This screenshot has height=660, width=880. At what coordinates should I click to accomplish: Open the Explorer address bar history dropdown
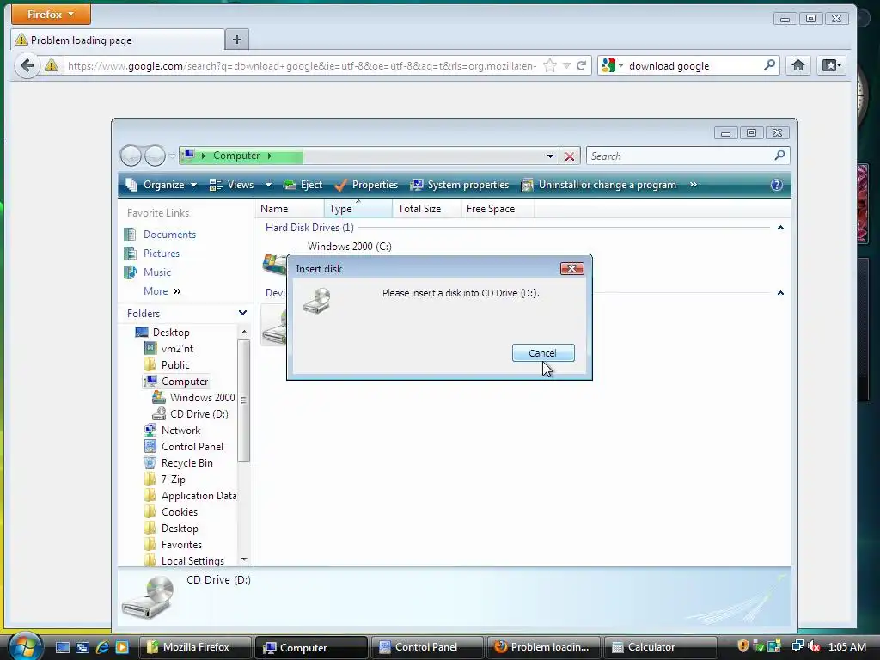click(550, 156)
